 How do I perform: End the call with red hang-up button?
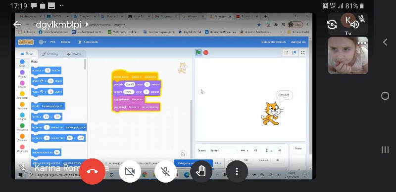[92, 171]
